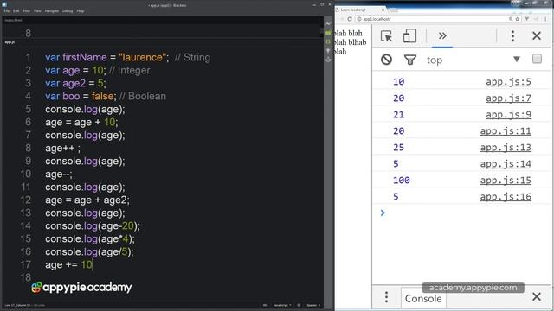
Task: Reload the page in Chrome
Action: (x=350, y=19)
